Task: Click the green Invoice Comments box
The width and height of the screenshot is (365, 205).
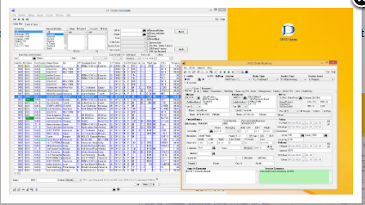Action: click(x=294, y=177)
